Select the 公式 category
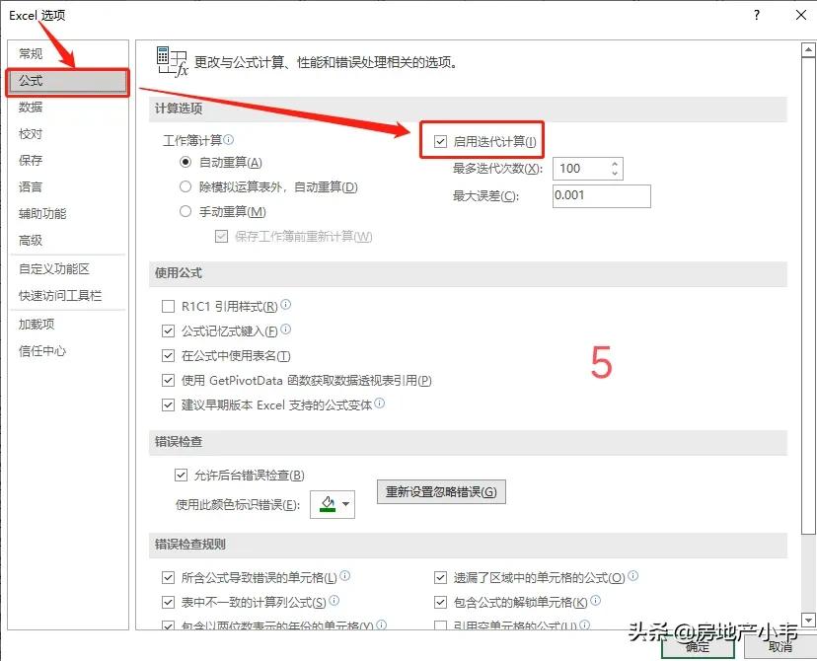This screenshot has width=817, height=661. pyautogui.click(x=68, y=81)
